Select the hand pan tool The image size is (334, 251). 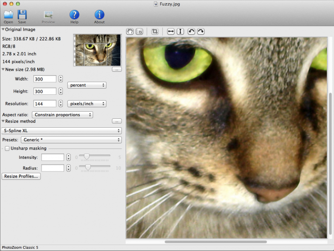pos(130,32)
